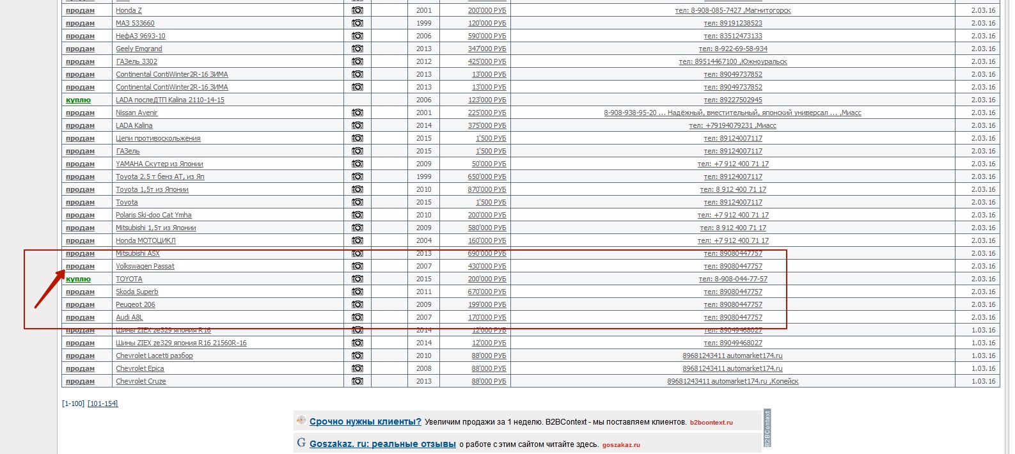Open the 'Срочно нужны клиенты?' ad
Image resolution: width=1015 pixels, height=454 pixels.
365,421
